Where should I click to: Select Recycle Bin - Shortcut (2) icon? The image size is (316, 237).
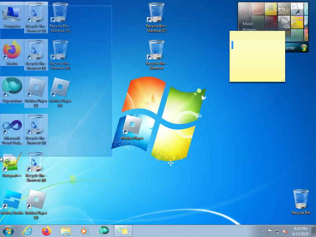(156, 18)
